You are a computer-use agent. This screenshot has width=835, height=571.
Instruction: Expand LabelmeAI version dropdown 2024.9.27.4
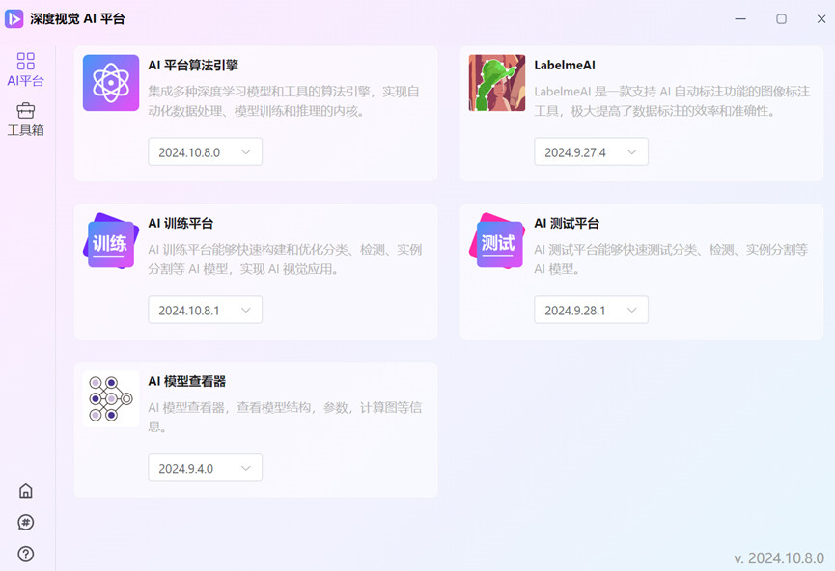591,152
